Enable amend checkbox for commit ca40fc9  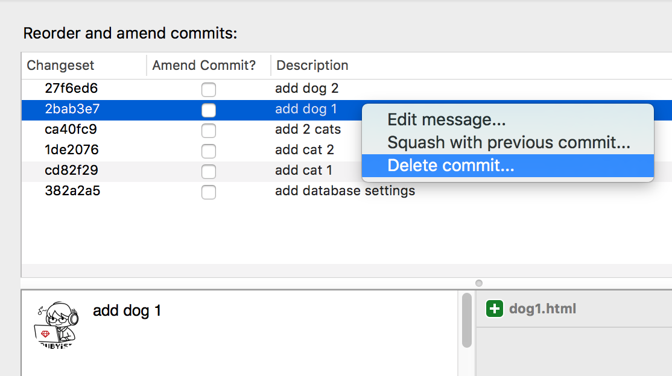pos(209,130)
